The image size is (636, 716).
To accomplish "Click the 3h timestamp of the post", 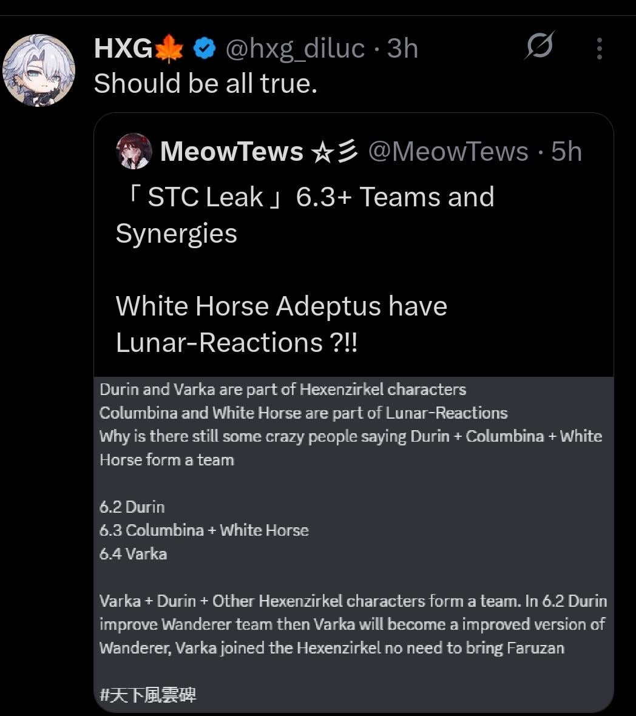I will tap(403, 49).
